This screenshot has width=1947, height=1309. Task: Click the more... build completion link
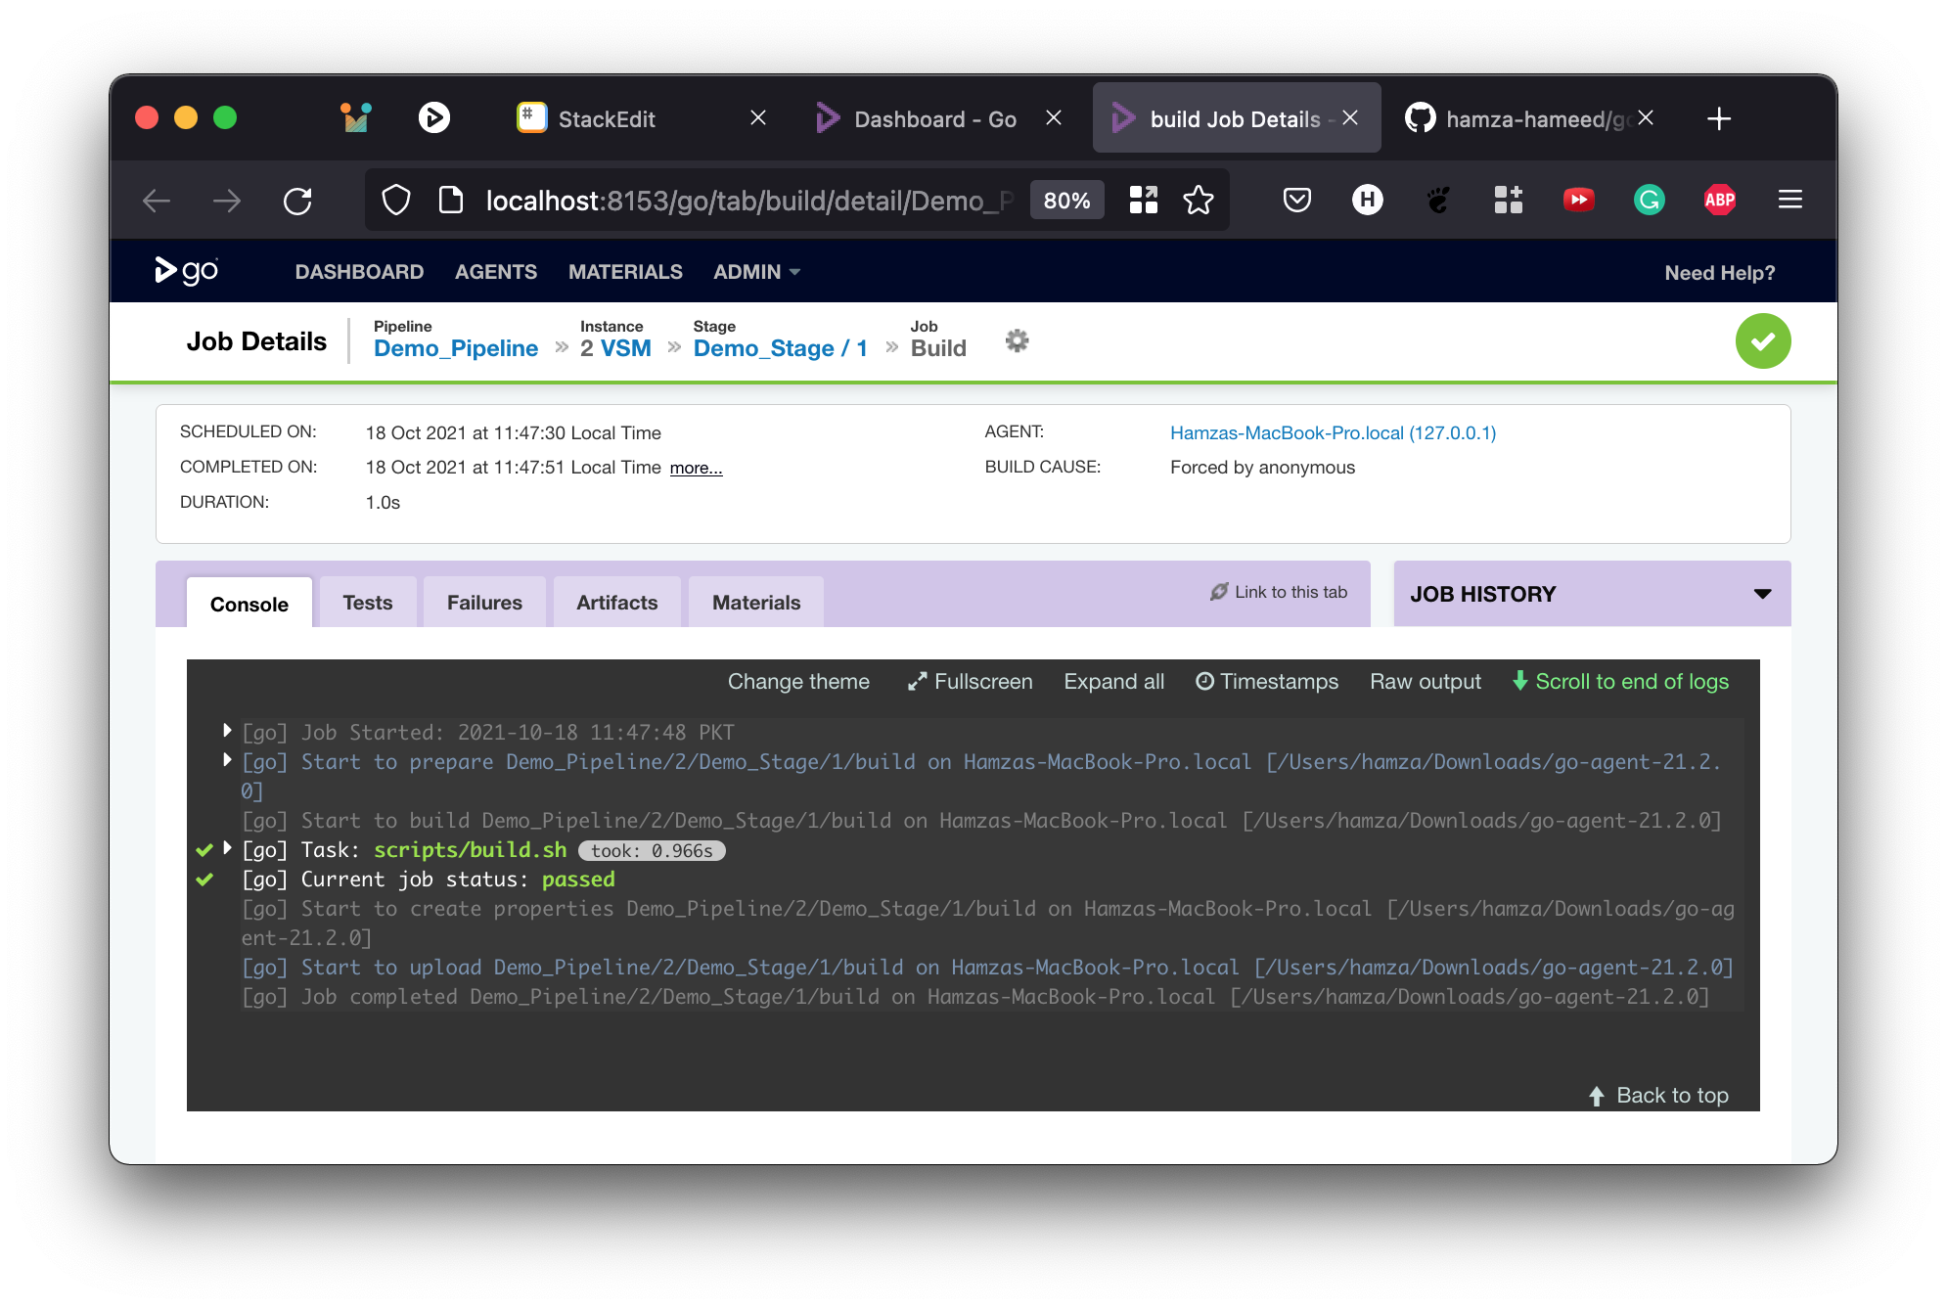pyautogui.click(x=697, y=468)
